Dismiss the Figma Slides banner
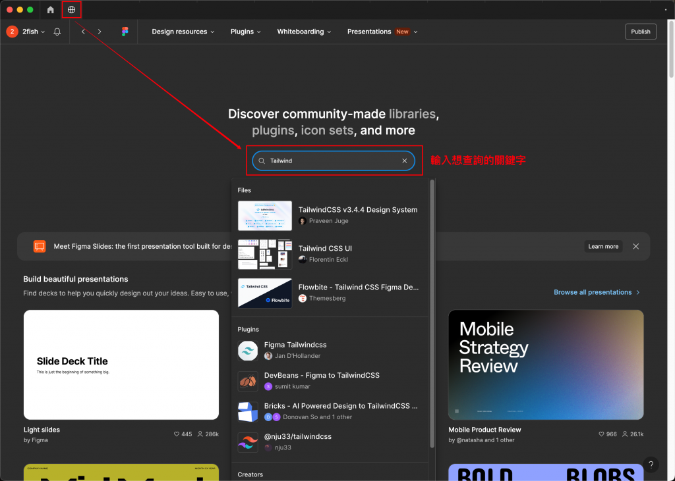The image size is (675, 481). tap(636, 246)
